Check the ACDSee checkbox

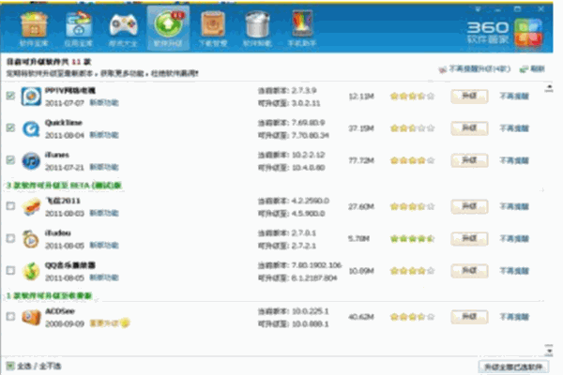[x=10, y=317]
